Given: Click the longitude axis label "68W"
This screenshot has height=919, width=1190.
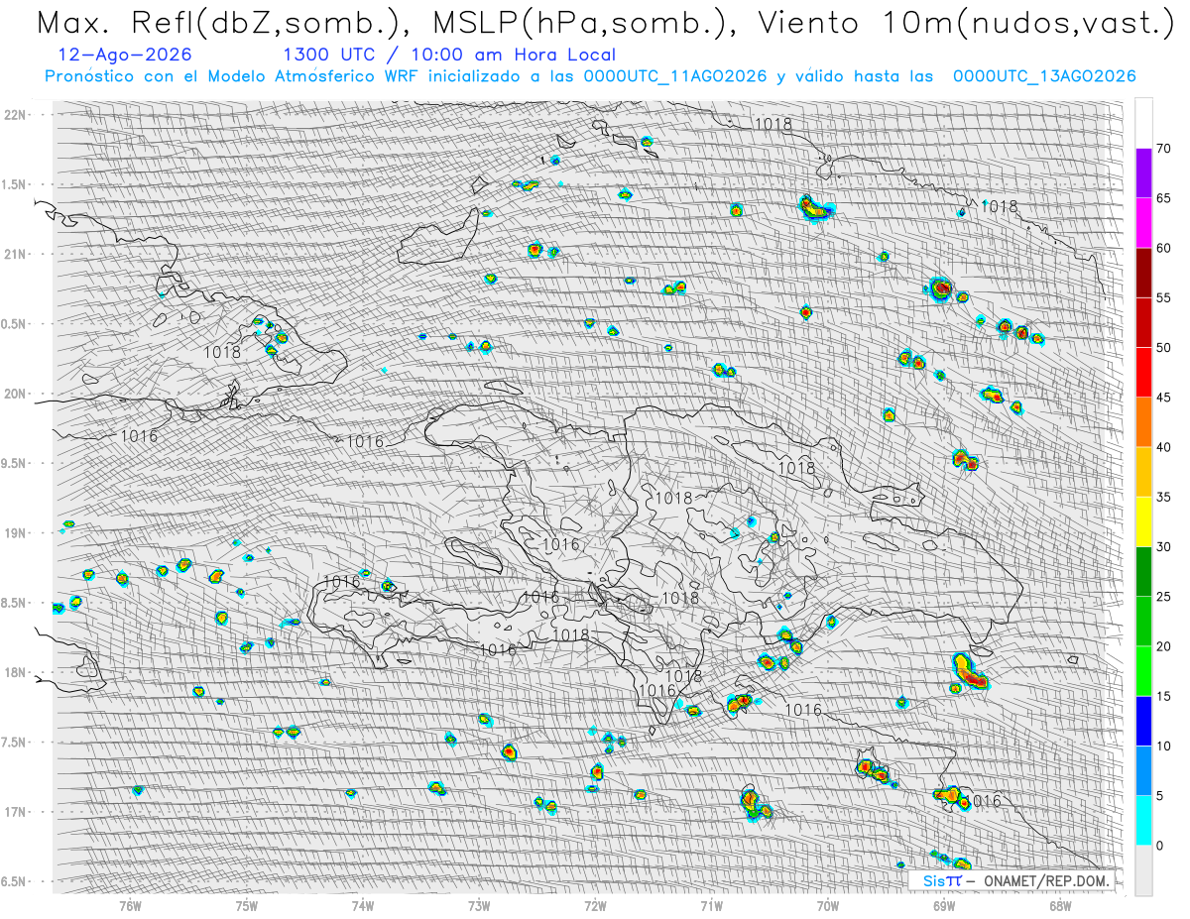Looking at the screenshot, I should 1060,906.
